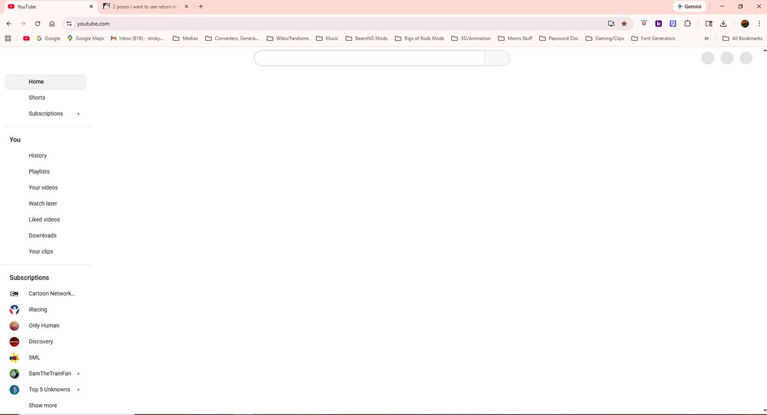Open Your videos in the sidebar
Image resolution: width=767 pixels, height=415 pixels.
tap(45, 188)
